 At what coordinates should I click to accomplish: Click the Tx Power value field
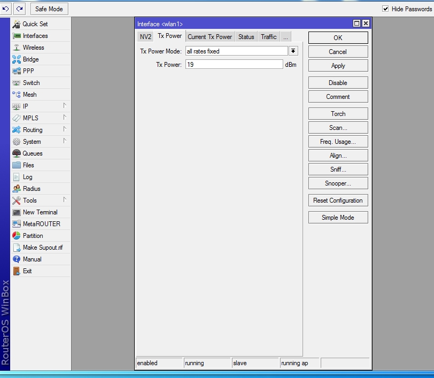[x=234, y=64]
